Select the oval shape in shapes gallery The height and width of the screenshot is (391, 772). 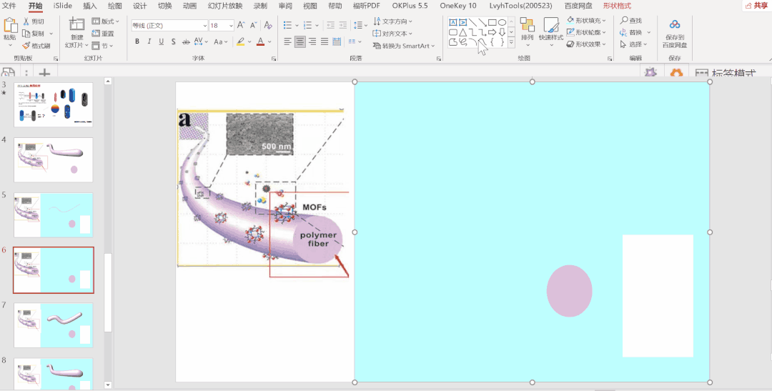503,22
